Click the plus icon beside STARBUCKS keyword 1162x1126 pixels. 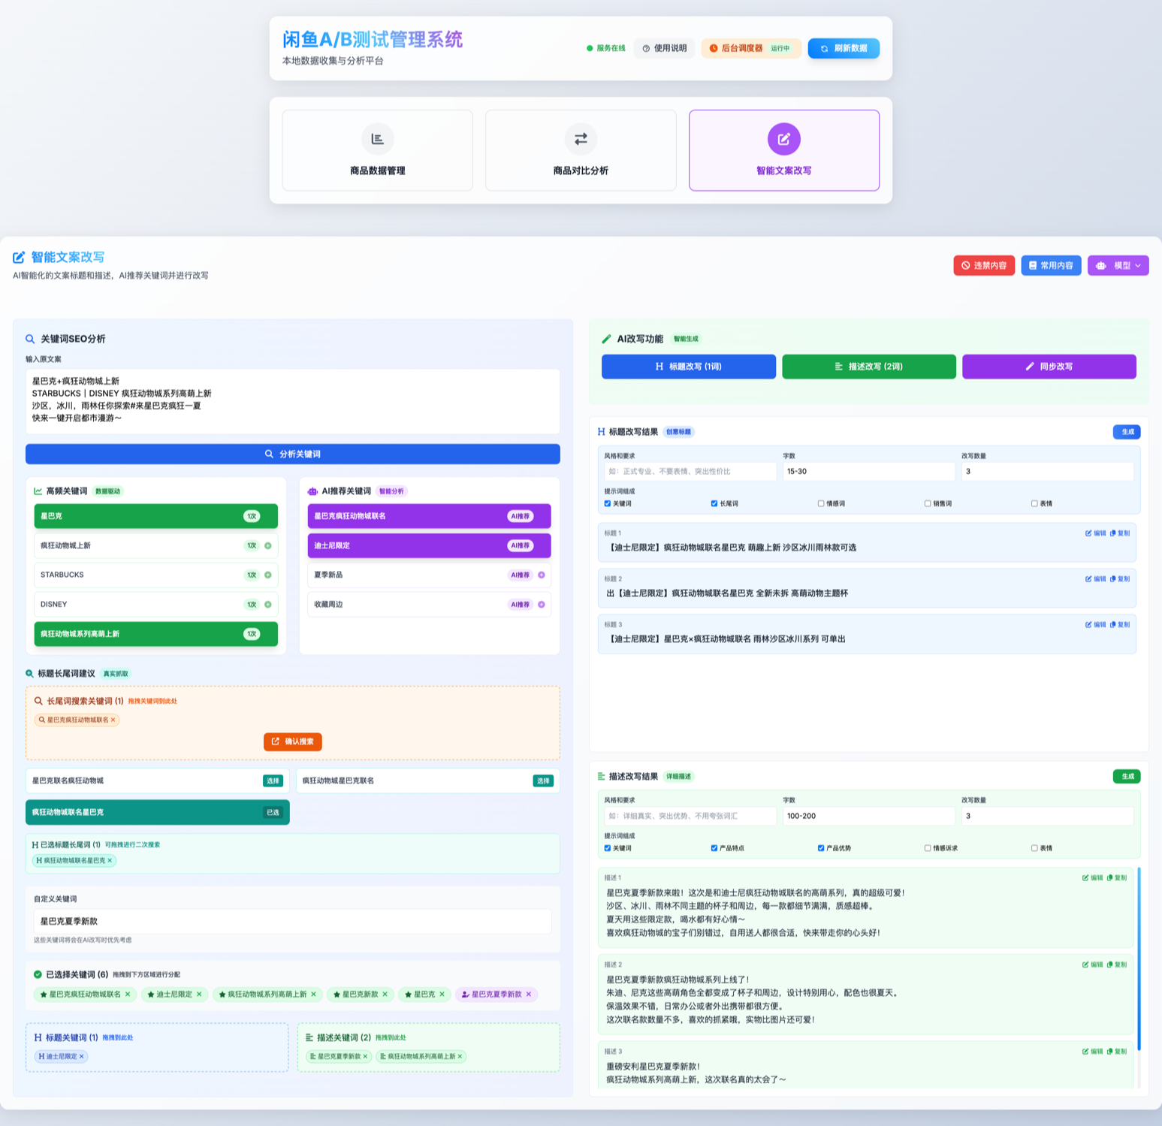pyautogui.click(x=268, y=575)
